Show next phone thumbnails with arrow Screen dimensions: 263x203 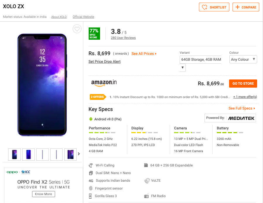pyautogui.click(x=78, y=154)
